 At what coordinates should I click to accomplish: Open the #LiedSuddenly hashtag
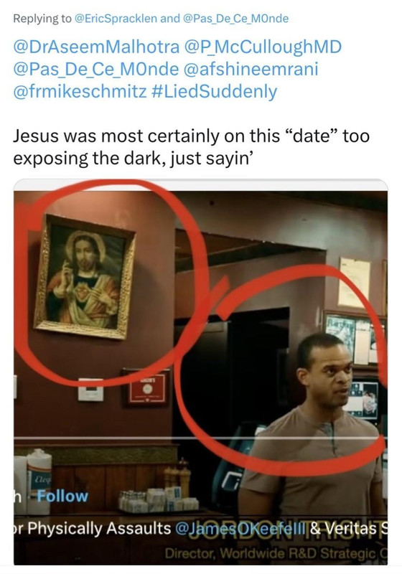[214, 92]
